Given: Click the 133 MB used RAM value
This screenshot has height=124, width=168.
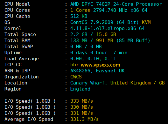Looking at the screenshot, I should point(79,40).
